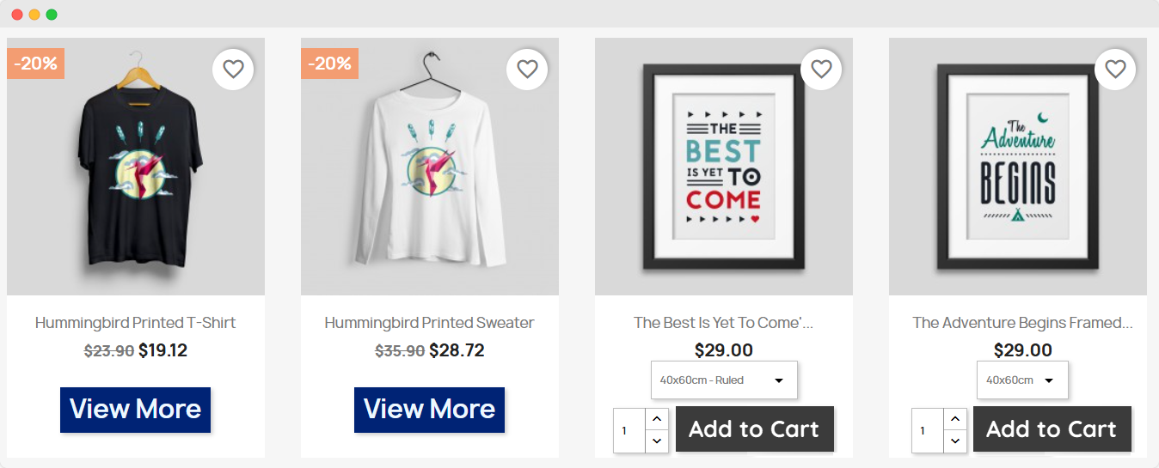Focus quantity field for Best Is Yet To Come
The image size is (1159, 468).
tap(629, 430)
